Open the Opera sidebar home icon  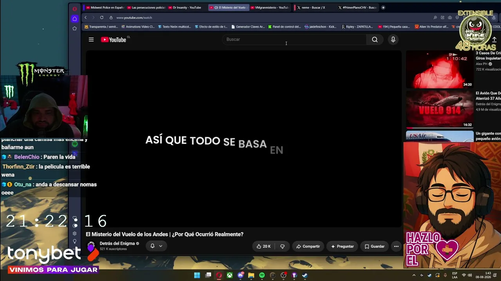pyautogui.click(x=74, y=19)
